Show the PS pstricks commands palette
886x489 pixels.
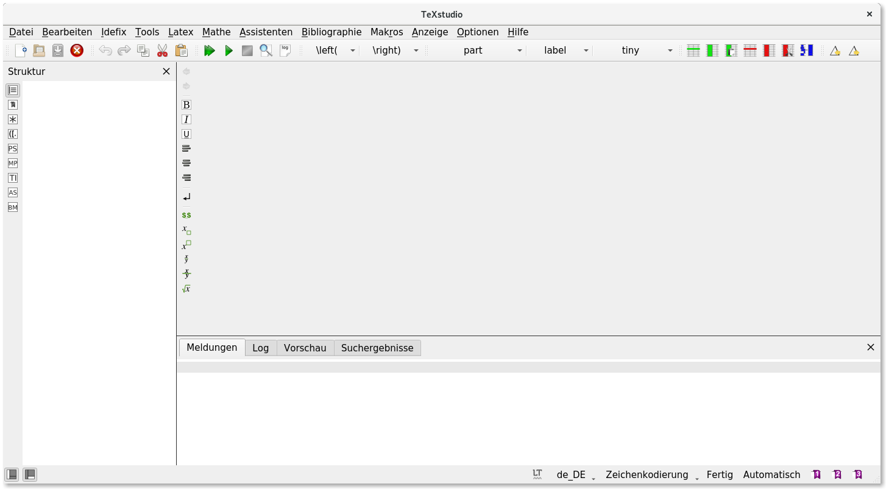tap(13, 149)
